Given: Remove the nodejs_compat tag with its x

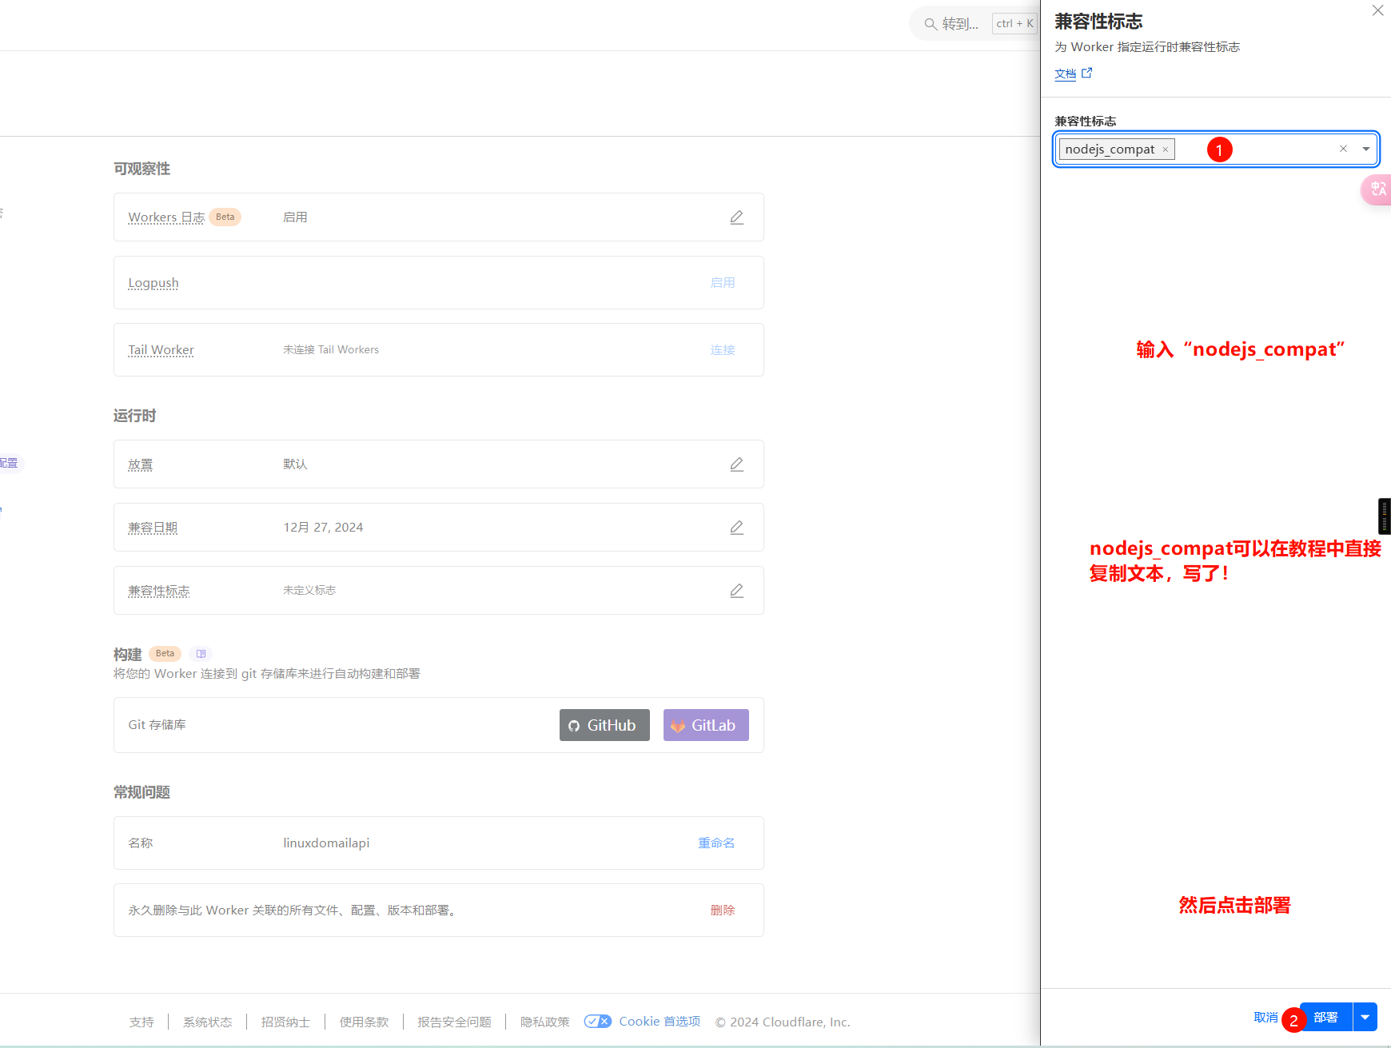Looking at the screenshot, I should coord(1166,149).
